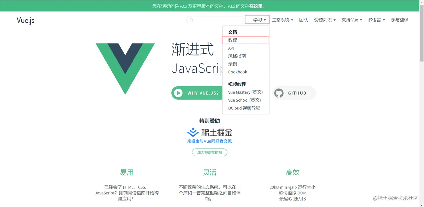This screenshot has height=207, width=424.
Task: Open DCloud 视频教程 entry
Action: [x=244, y=108]
